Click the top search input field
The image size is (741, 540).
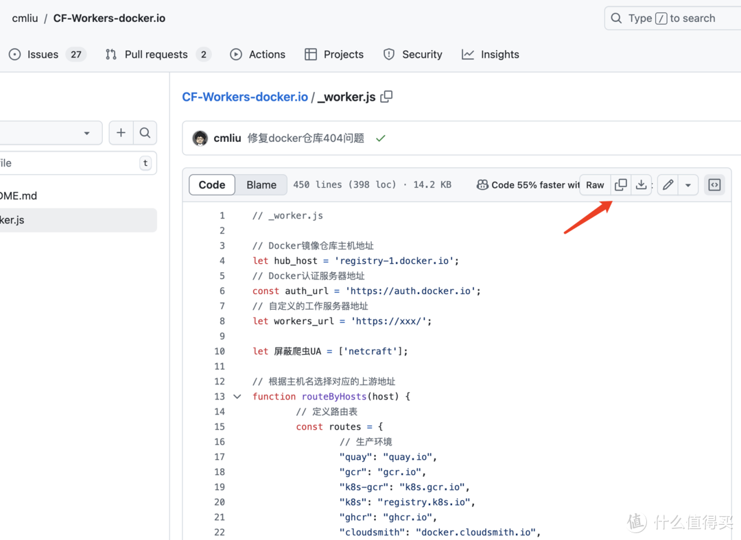pos(672,18)
